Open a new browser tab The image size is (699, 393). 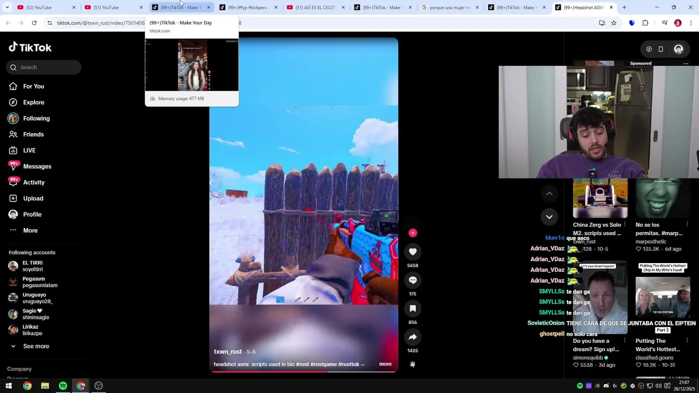coord(624,8)
